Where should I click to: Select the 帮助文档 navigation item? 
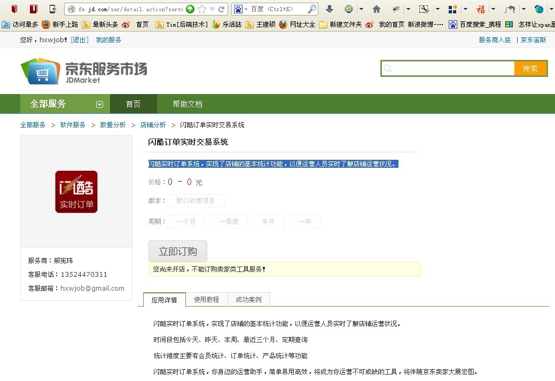pyautogui.click(x=187, y=104)
